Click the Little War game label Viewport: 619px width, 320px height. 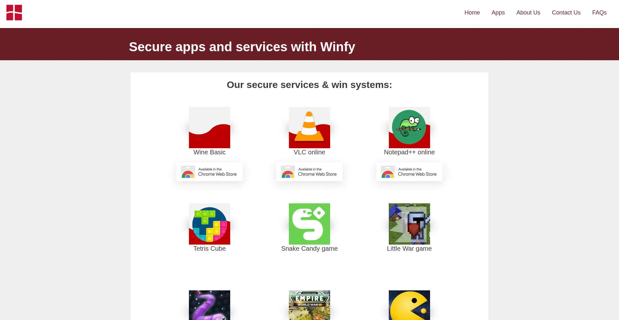click(409, 248)
